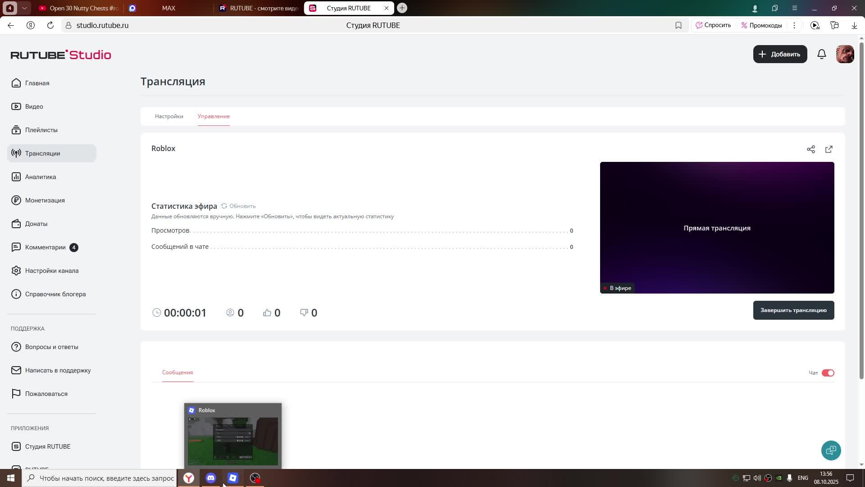Click the Завершить трансляцию button

click(x=793, y=310)
